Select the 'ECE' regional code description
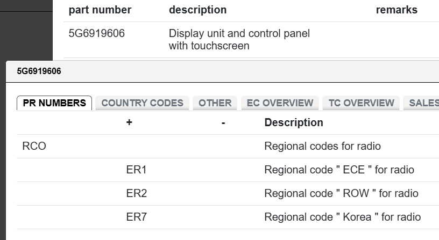Screen dimensions: 439x240 tap(339, 170)
